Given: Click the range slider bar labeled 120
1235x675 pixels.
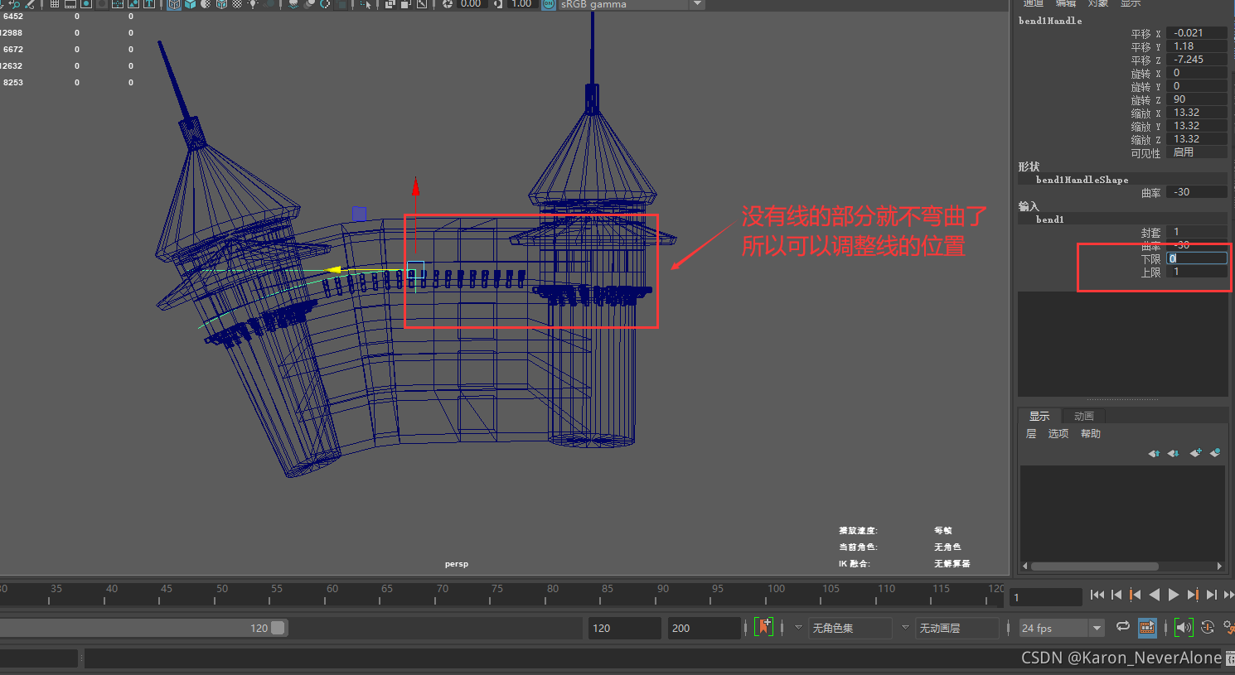Looking at the screenshot, I should 143,628.
